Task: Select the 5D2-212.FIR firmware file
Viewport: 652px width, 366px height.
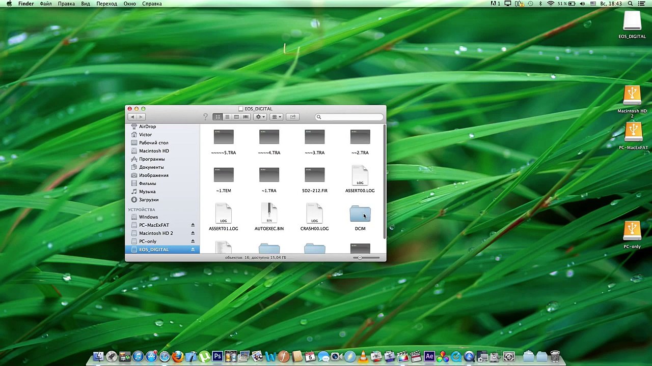Action: (x=314, y=175)
